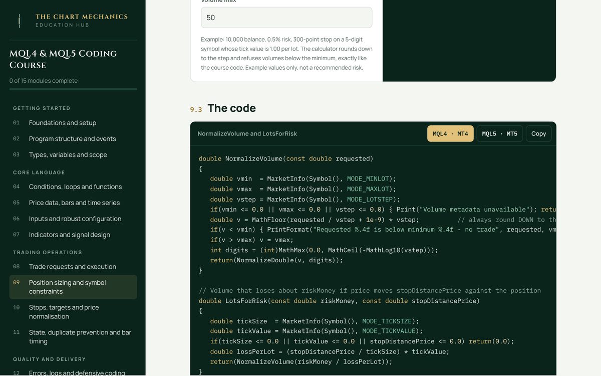Click the 'below minimum' PrintFormat code line
The image size is (601, 376).
click(383, 230)
